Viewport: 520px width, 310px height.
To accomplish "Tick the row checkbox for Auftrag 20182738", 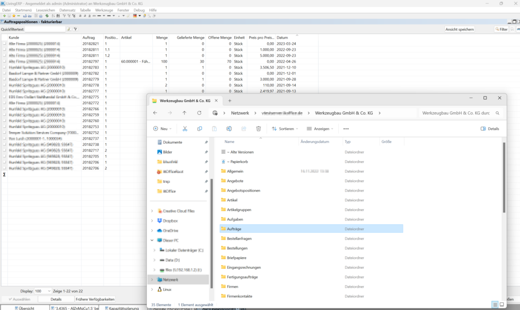I will coord(4,144).
